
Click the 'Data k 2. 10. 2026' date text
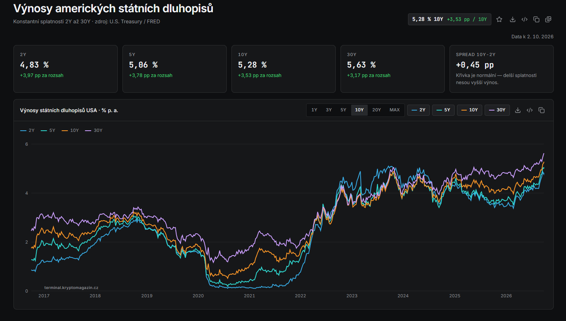pos(532,37)
